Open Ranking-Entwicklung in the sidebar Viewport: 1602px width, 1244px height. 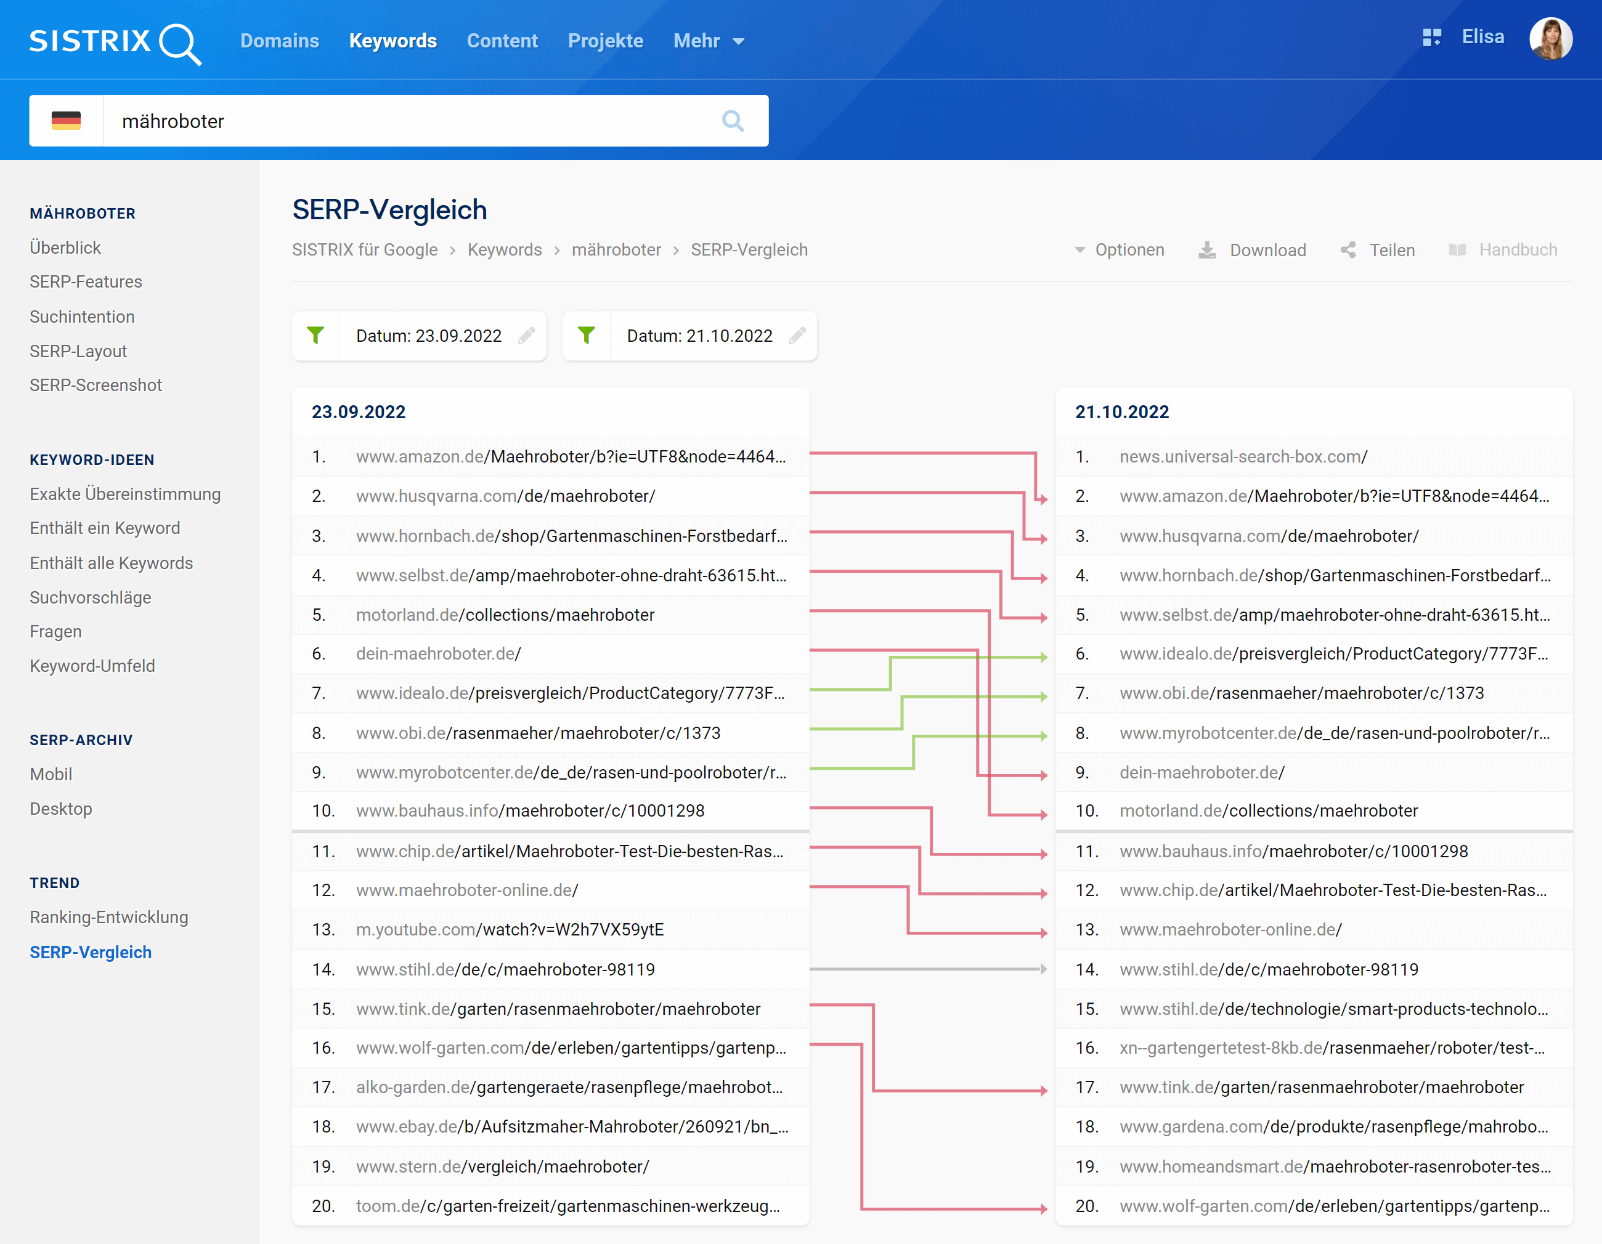coord(108,917)
